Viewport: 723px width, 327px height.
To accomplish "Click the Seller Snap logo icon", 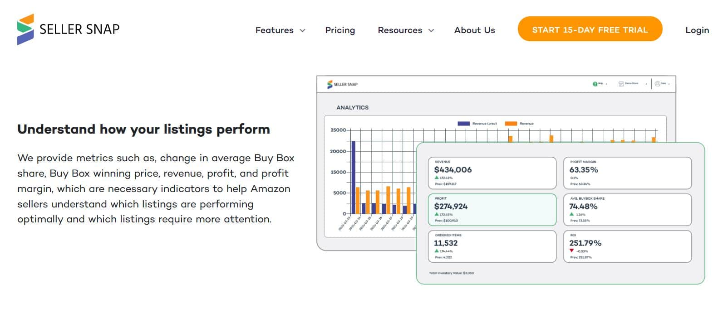I will click(x=25, y=29).
